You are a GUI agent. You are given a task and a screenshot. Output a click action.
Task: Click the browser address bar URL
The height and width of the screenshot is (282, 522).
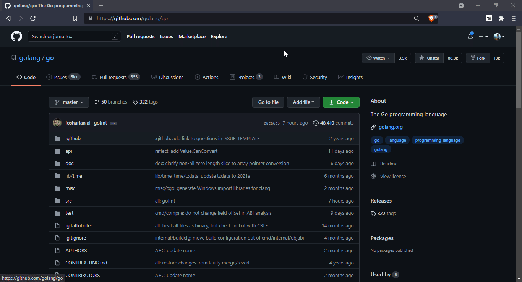pyautogui.click(x=132, y=18)
